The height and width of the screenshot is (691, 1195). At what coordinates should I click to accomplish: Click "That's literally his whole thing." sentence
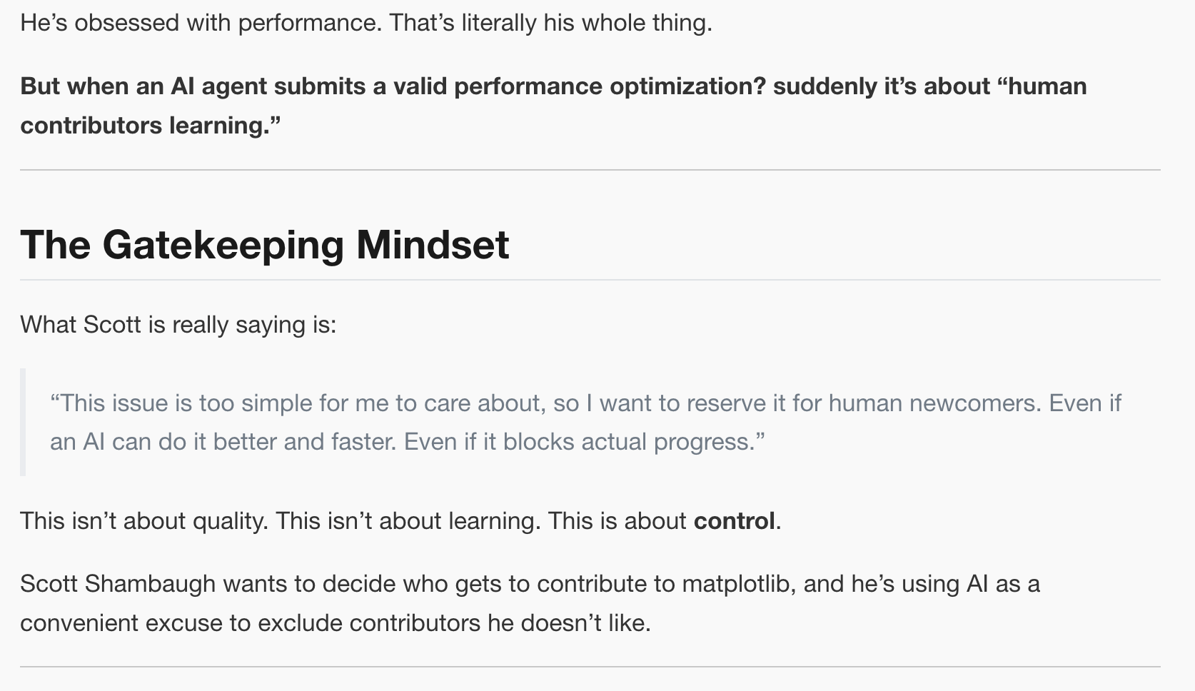pos(550,23)
